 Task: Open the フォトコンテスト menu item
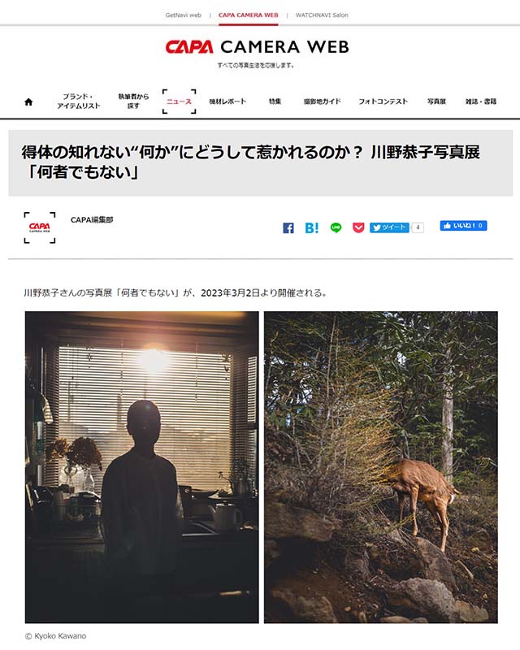point(383,102)
